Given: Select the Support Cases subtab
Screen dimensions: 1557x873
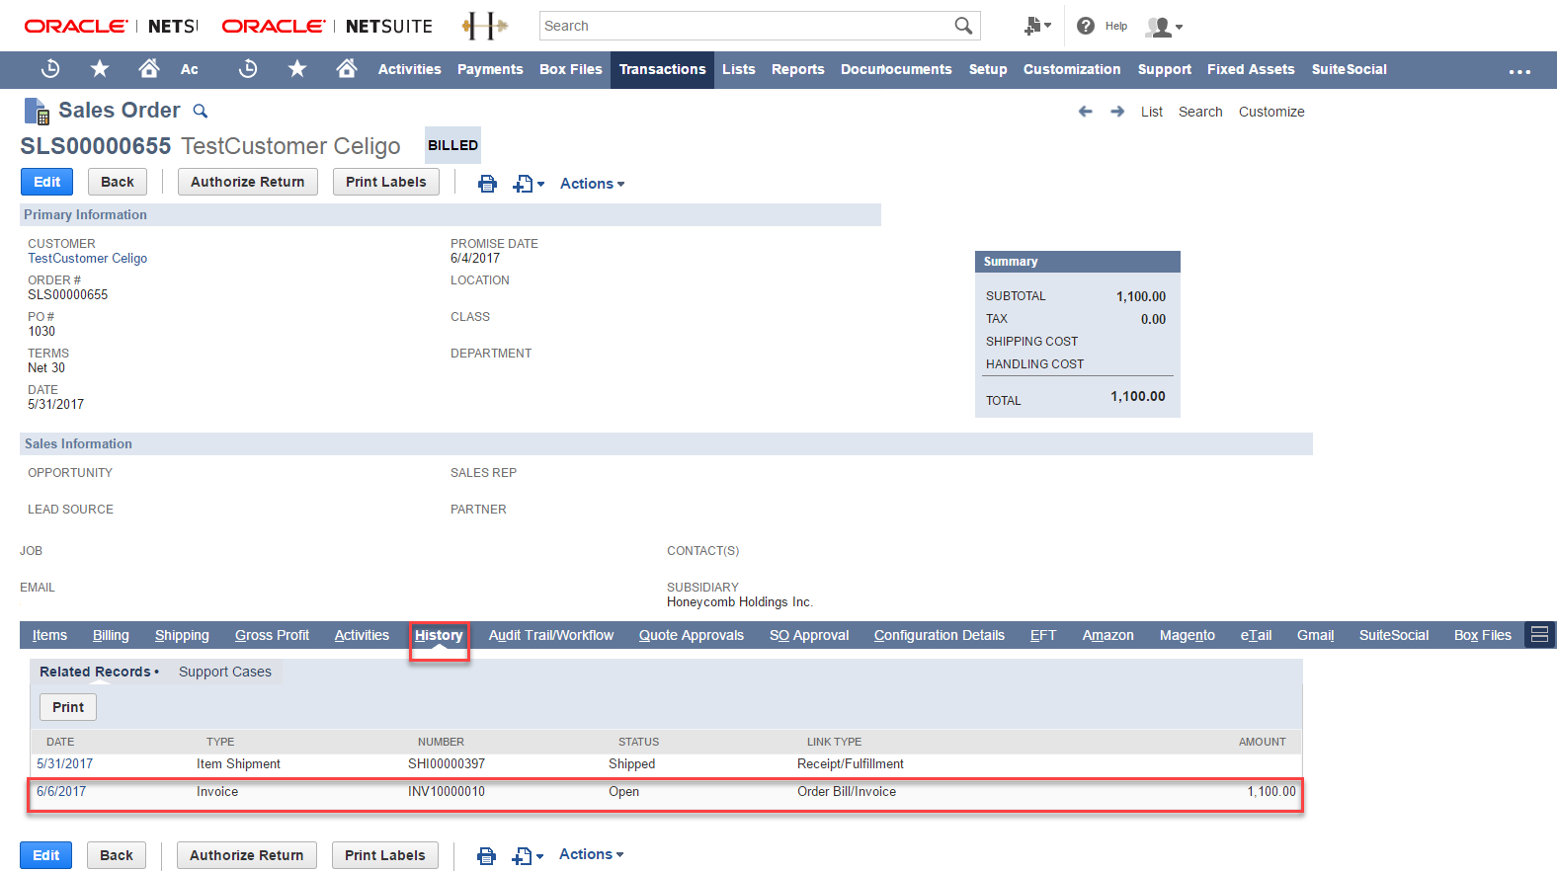Looking at the screenshot, I should (225, 672).
